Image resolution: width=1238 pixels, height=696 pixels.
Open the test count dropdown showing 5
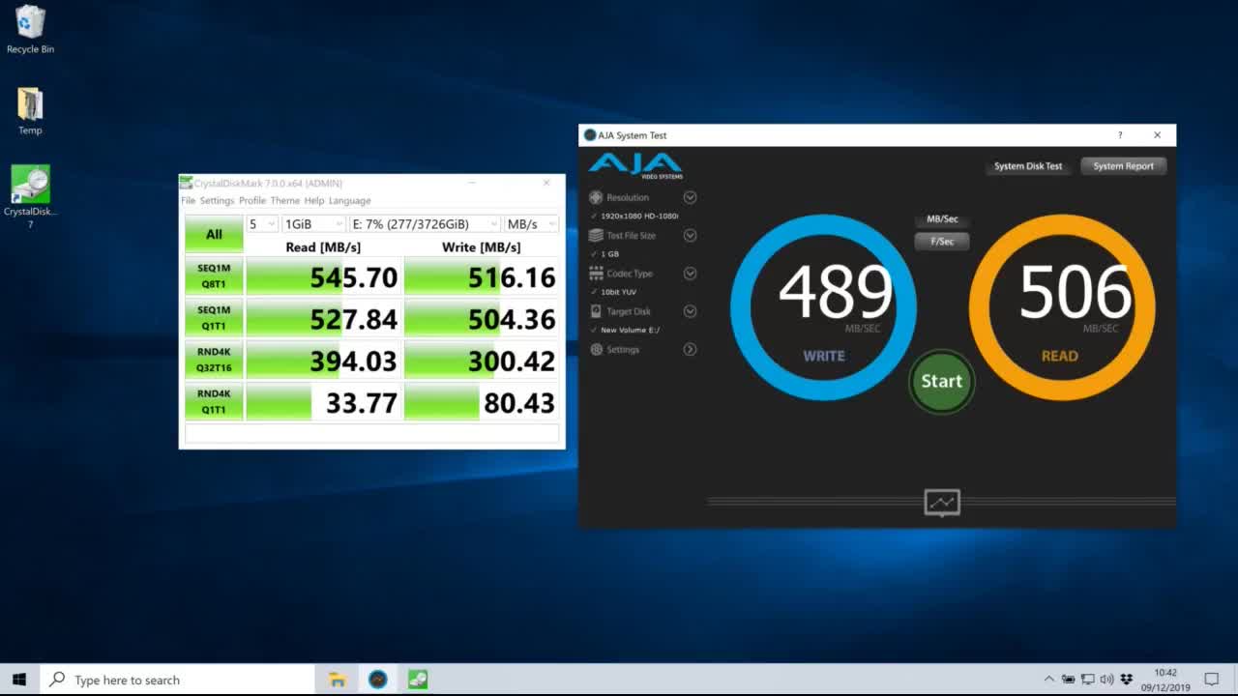262,224
